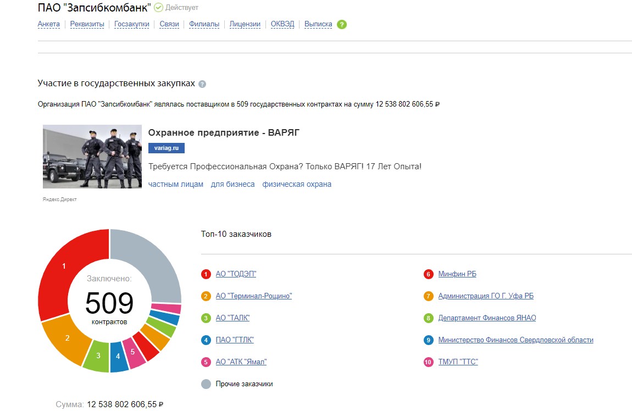Click the gray help icon near государственных закупках
This screenshot has height=411, width=632.
(x=202, y=84)
